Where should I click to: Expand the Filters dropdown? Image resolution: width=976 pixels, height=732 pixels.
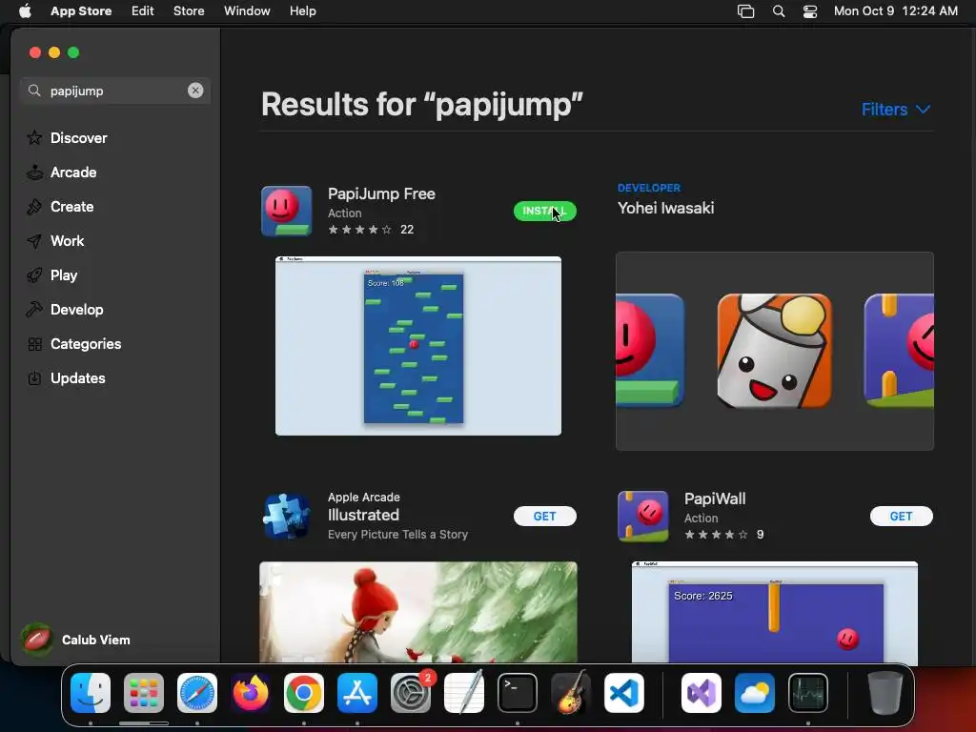[x=896, y=110]
